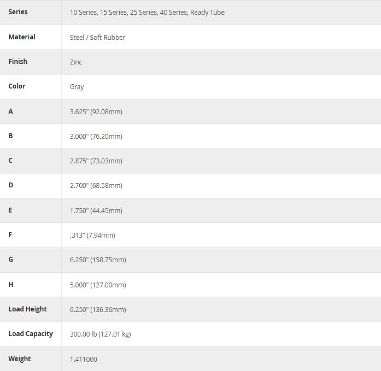Click the dimension E label
The image size is (381, 371).
click(10, 210)
